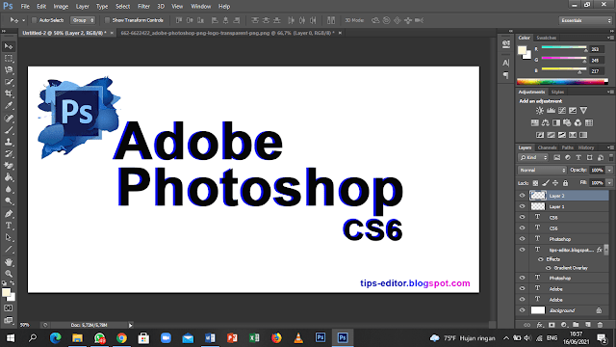Create a new layer
This screenshot has height=347, width=616.
[x=588, y=325]
